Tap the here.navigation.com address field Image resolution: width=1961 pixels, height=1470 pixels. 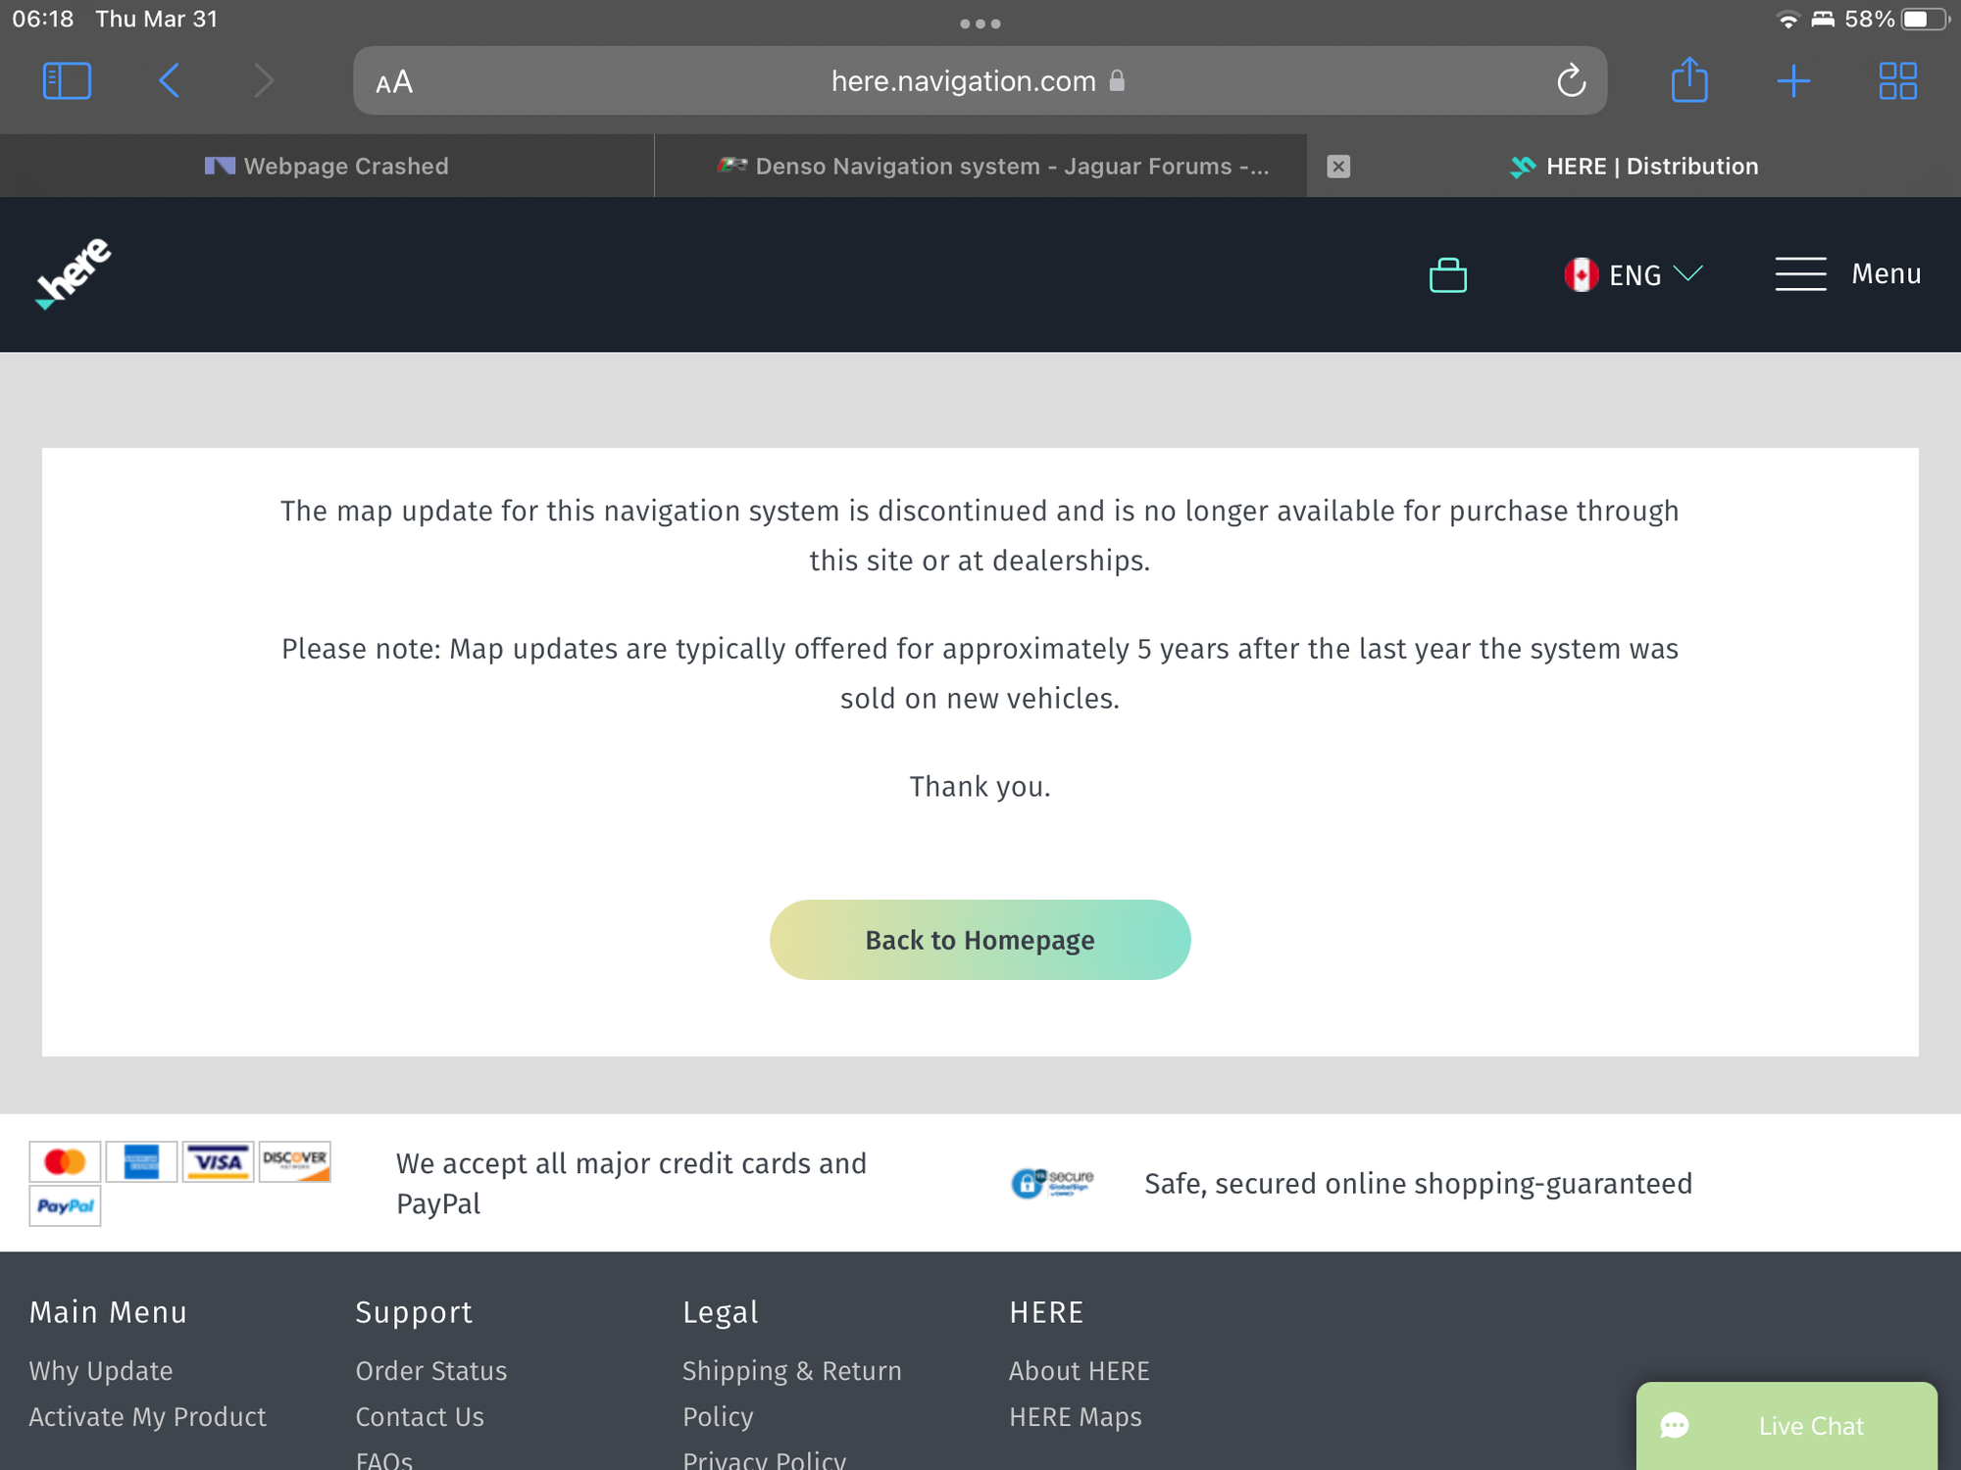[x=963, y=81]
